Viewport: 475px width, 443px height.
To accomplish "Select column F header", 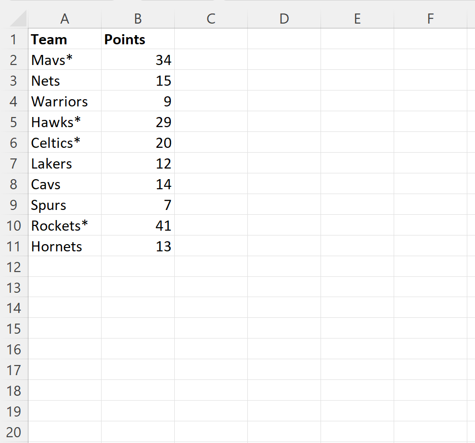I will click(x=430, y=19).
